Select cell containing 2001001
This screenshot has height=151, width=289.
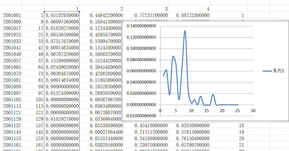click(11, 15)
